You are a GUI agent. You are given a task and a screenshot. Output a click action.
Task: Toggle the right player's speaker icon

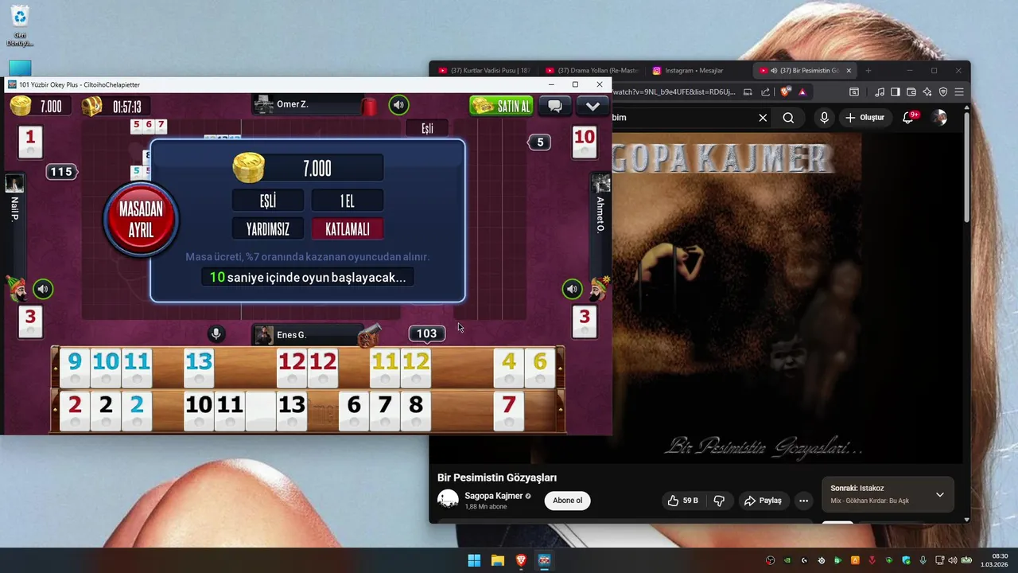(572, 289)
